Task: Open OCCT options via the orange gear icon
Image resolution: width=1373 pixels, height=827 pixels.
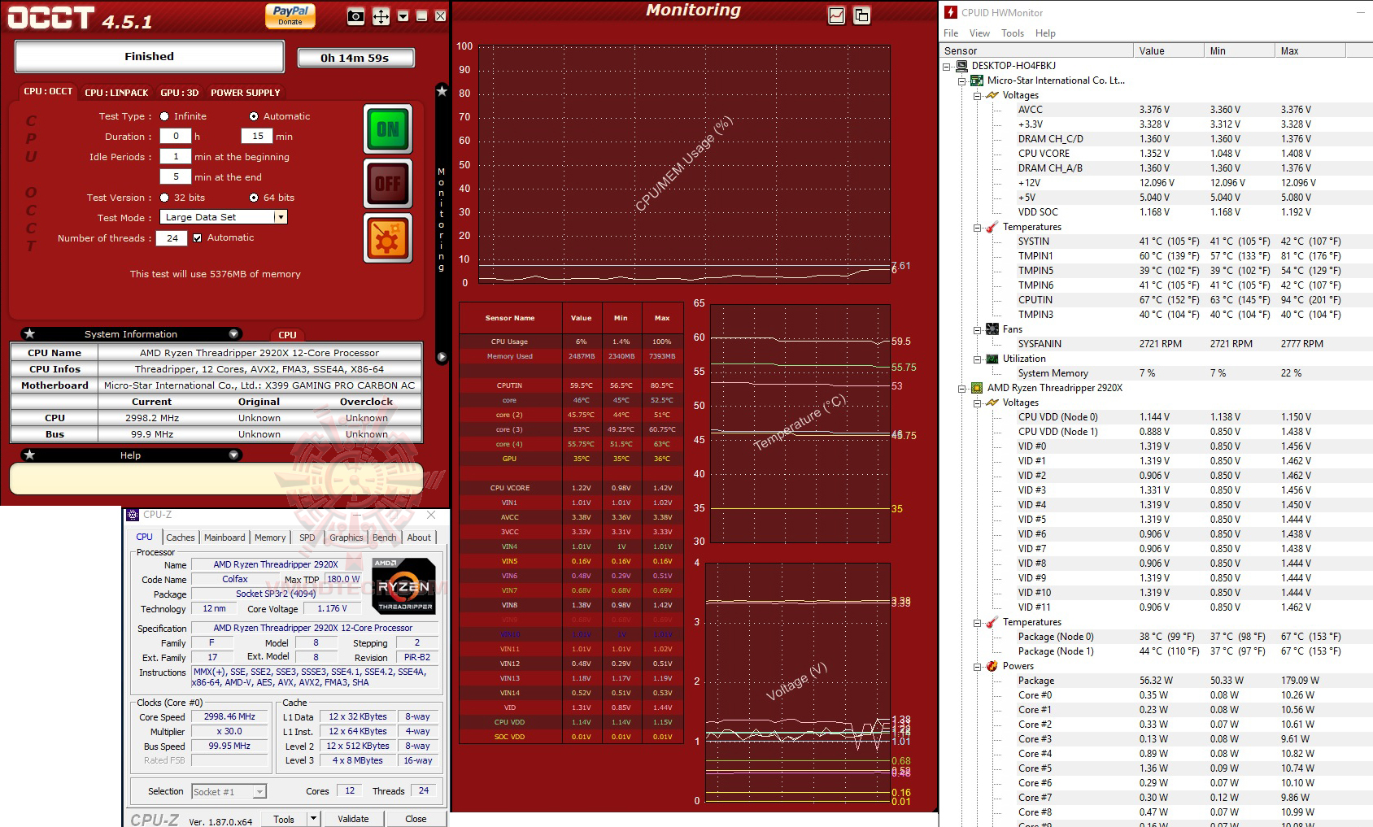Action: [388, 236]
